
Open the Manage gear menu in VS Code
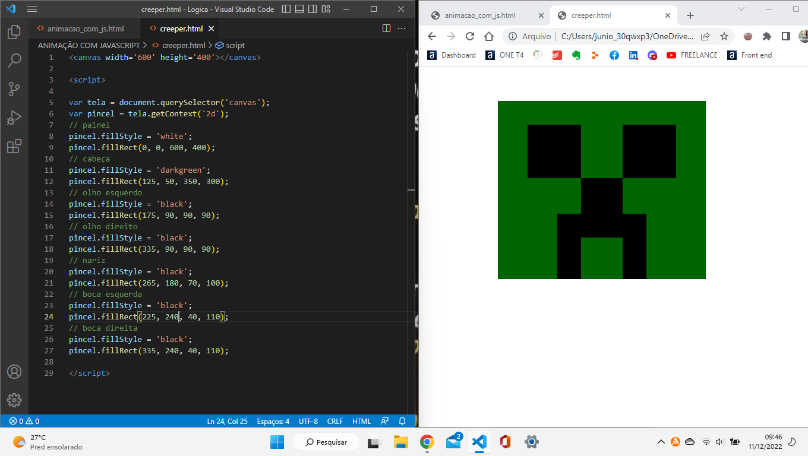pos(14,400)
